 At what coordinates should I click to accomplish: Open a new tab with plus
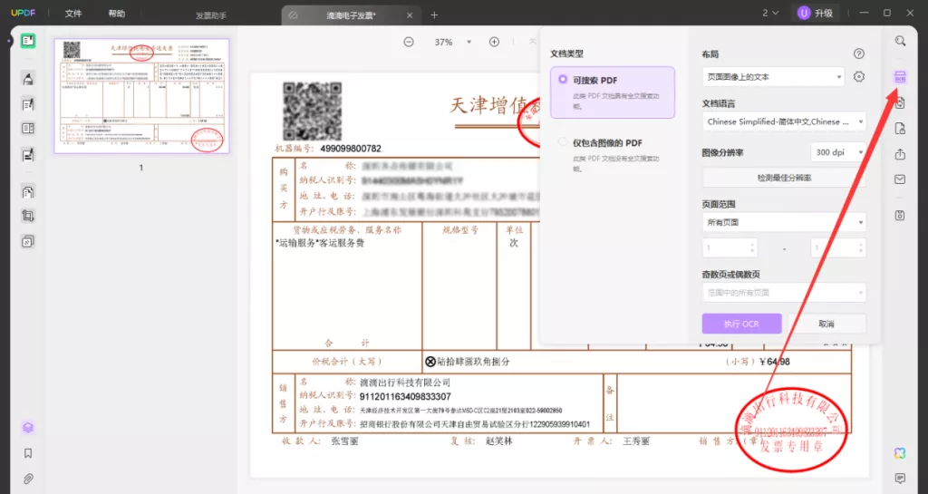click(x=434, y=15)
